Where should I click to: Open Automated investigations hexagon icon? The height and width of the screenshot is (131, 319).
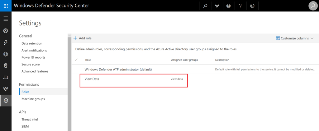coord(6,54)
